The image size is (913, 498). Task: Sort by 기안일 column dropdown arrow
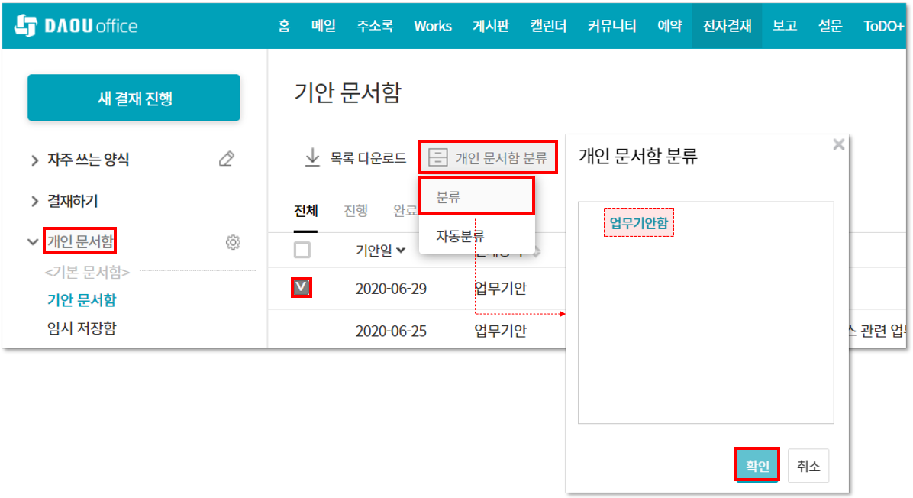[x=401, y=251]
